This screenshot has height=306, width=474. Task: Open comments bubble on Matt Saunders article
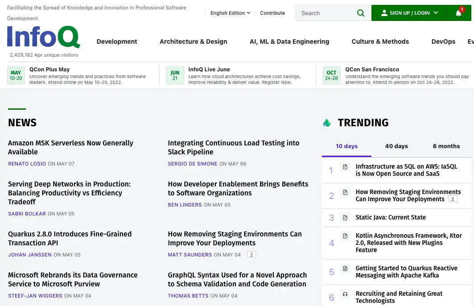pyautogui.click(x=251, y=255)
